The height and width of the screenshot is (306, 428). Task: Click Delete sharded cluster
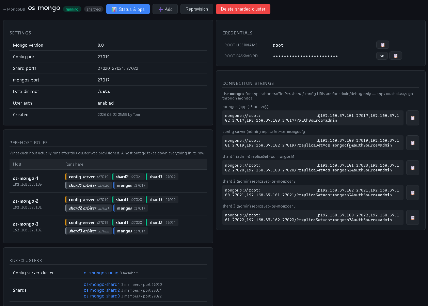(243, 9)
